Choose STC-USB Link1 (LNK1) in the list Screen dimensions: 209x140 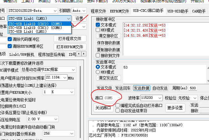pyautogui.click(x=40, y=32)
